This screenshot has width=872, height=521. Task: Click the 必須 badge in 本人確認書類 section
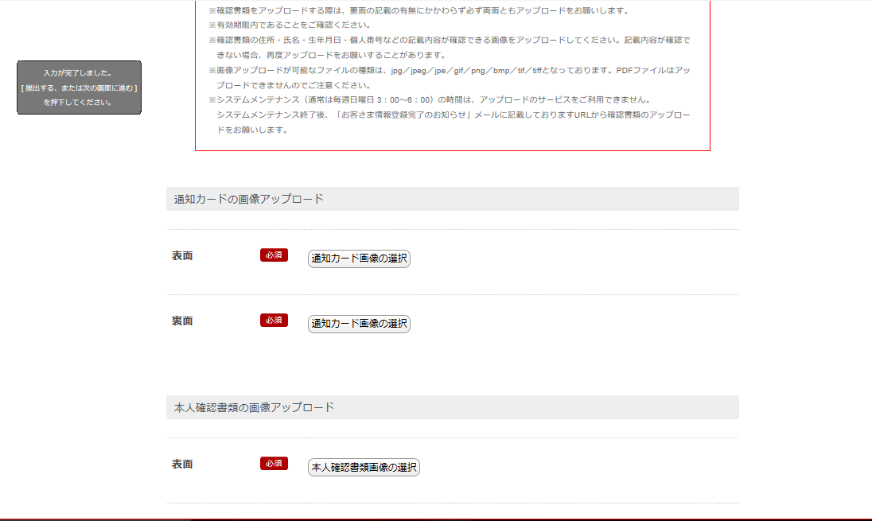pos(274,464)
